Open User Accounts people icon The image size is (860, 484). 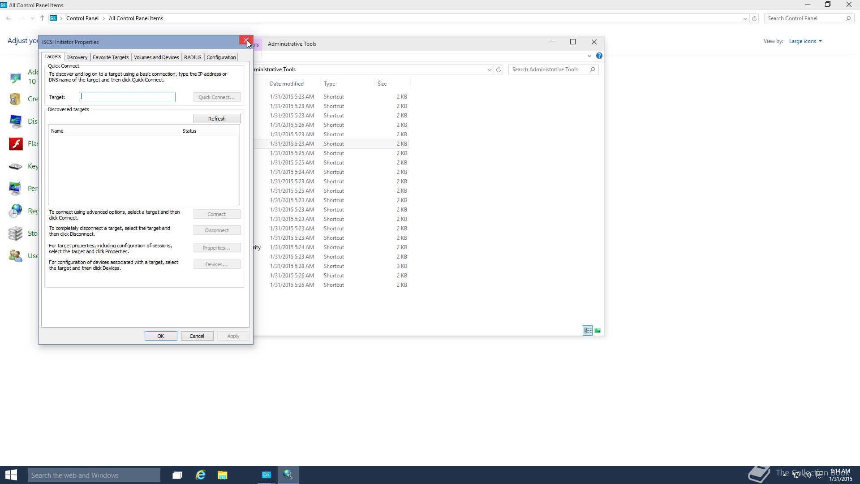click(16, 256)
